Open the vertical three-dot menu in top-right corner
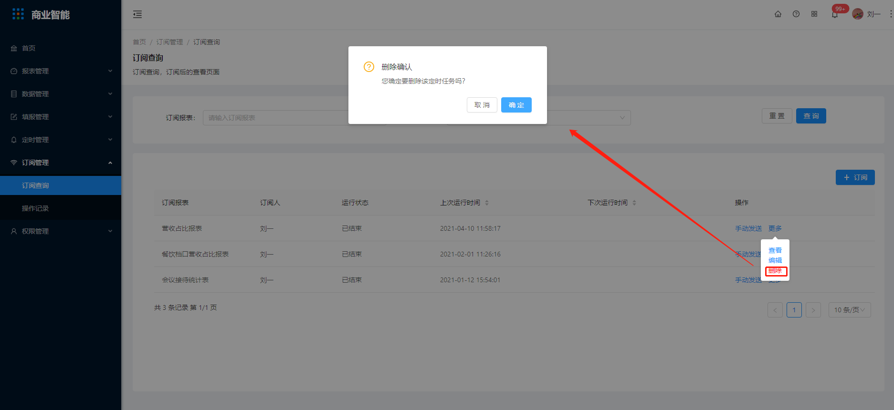This screenshot has height=410, width=894. (x=891, y=14)
